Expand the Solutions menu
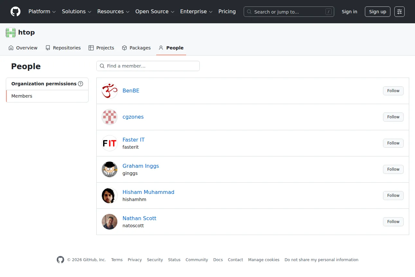The width and height of the screenshot is (415, 277). pyautogui.click(x=77, y=12)
